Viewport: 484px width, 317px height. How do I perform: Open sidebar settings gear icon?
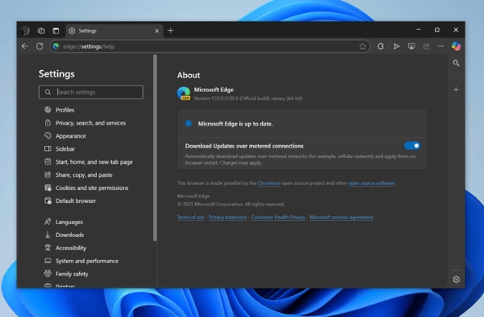click(456, 280)
